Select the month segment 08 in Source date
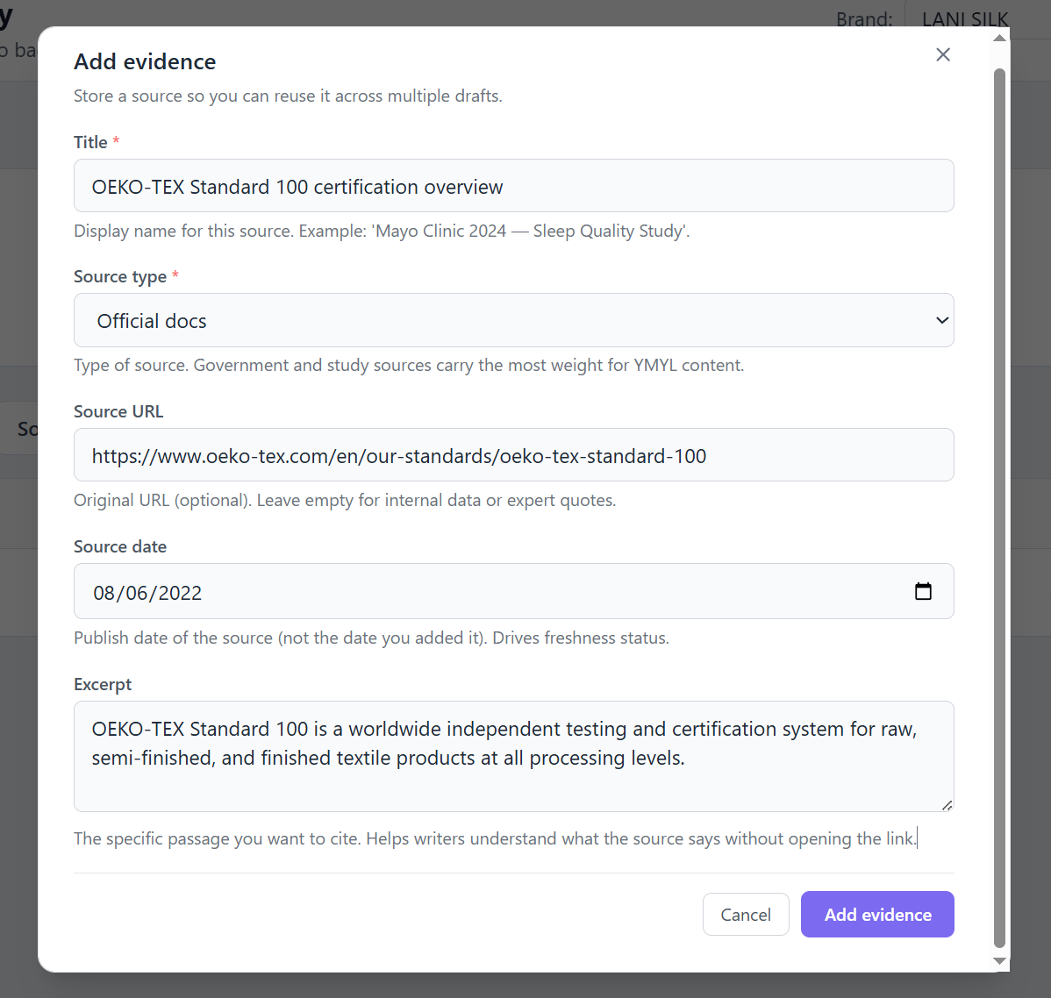 [x=104, y=593]
